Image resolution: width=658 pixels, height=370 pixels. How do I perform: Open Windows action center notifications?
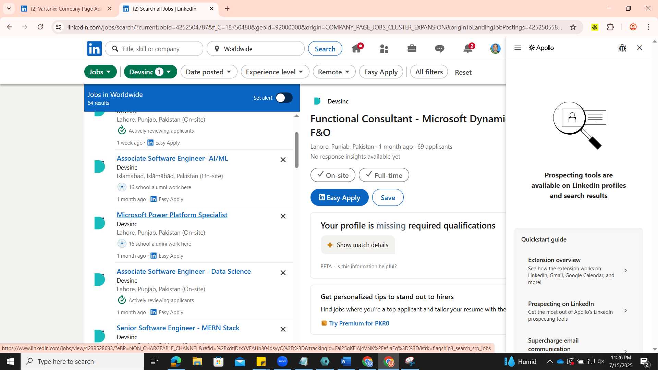tap(645, 362)
